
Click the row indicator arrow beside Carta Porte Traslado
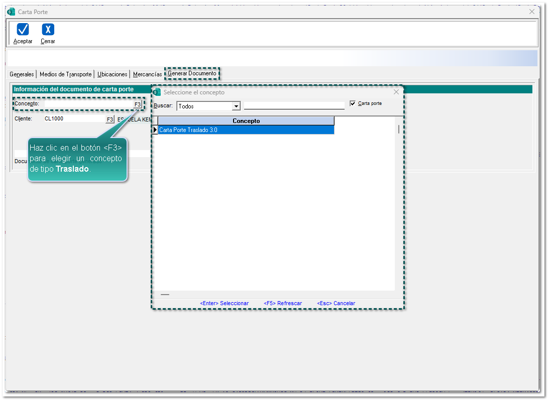point(155,130)
